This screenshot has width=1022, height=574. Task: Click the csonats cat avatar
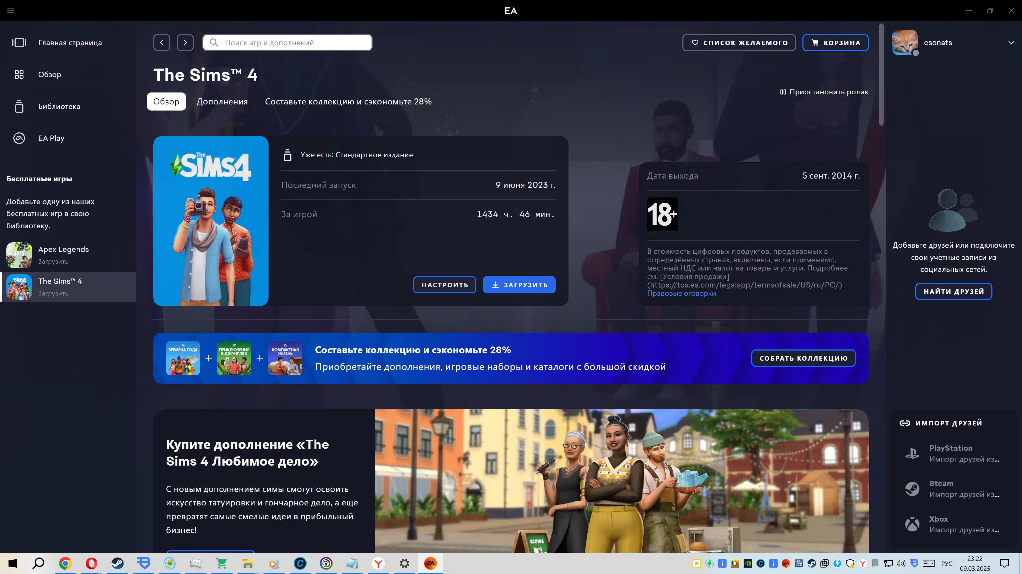click(x=905, y=43)
